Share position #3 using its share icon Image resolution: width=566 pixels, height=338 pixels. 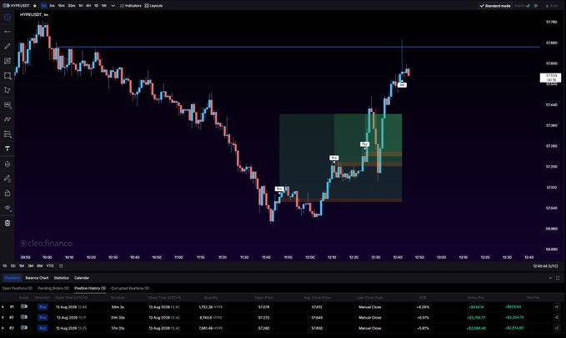click(x=557, y=328)
